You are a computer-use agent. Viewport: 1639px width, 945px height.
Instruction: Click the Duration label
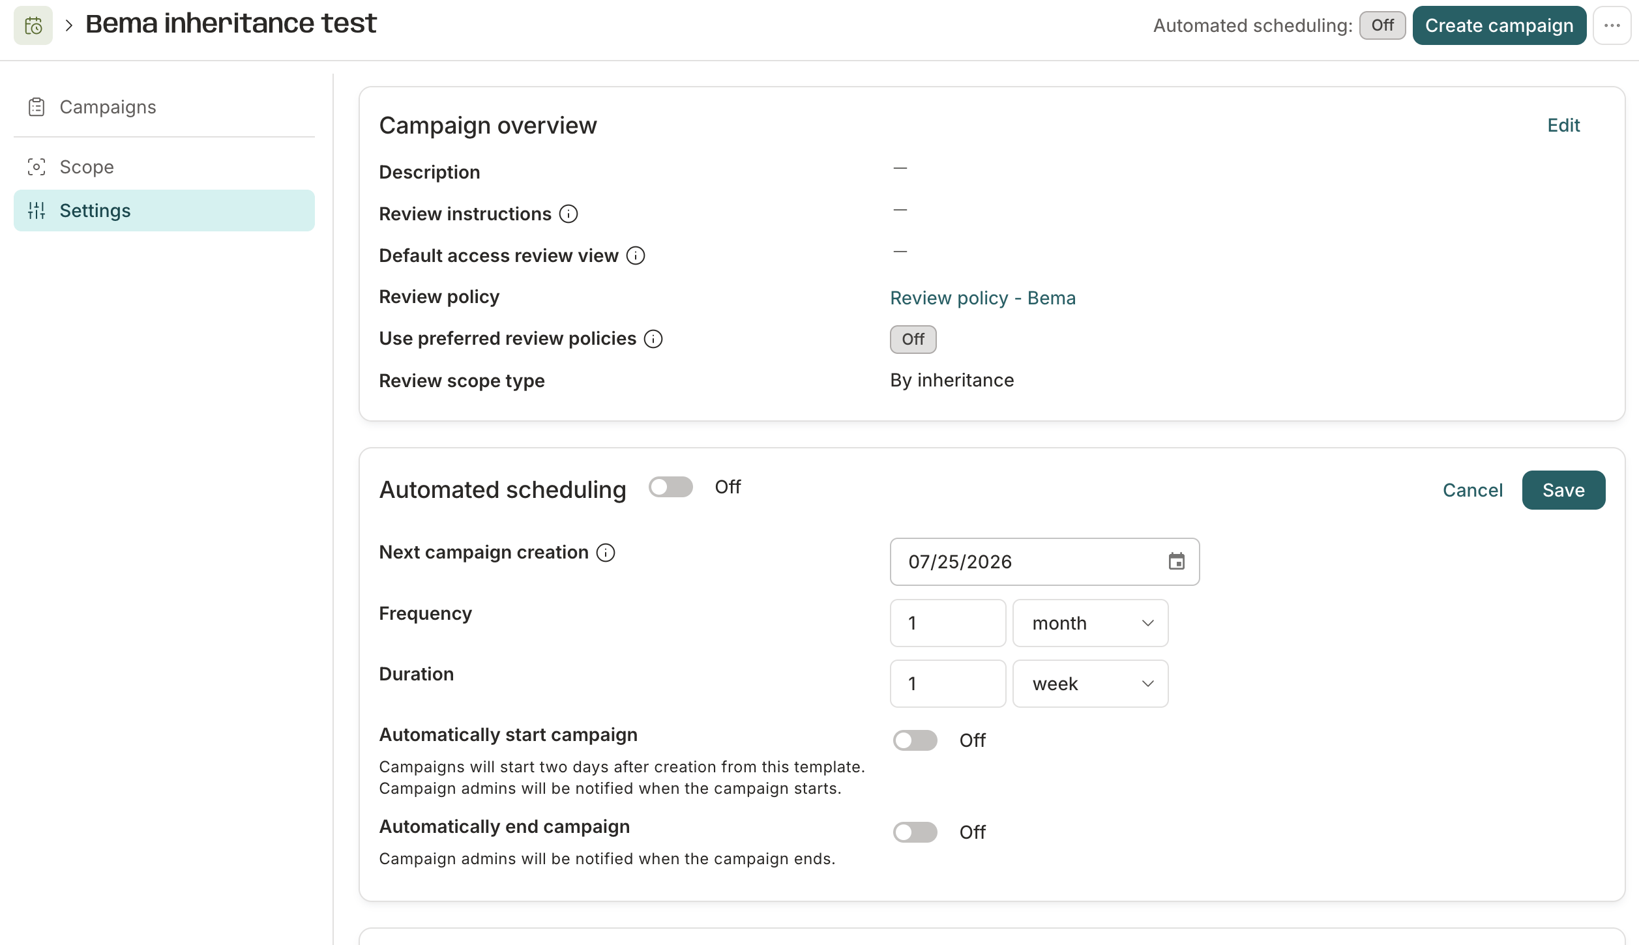(416, 674)
